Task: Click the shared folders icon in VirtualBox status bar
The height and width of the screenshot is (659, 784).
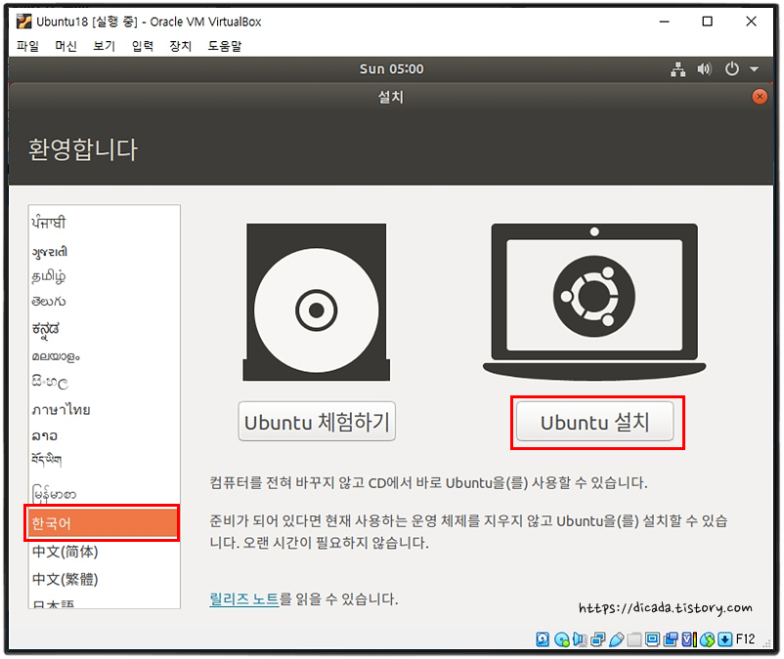Action: click(634, 639)
